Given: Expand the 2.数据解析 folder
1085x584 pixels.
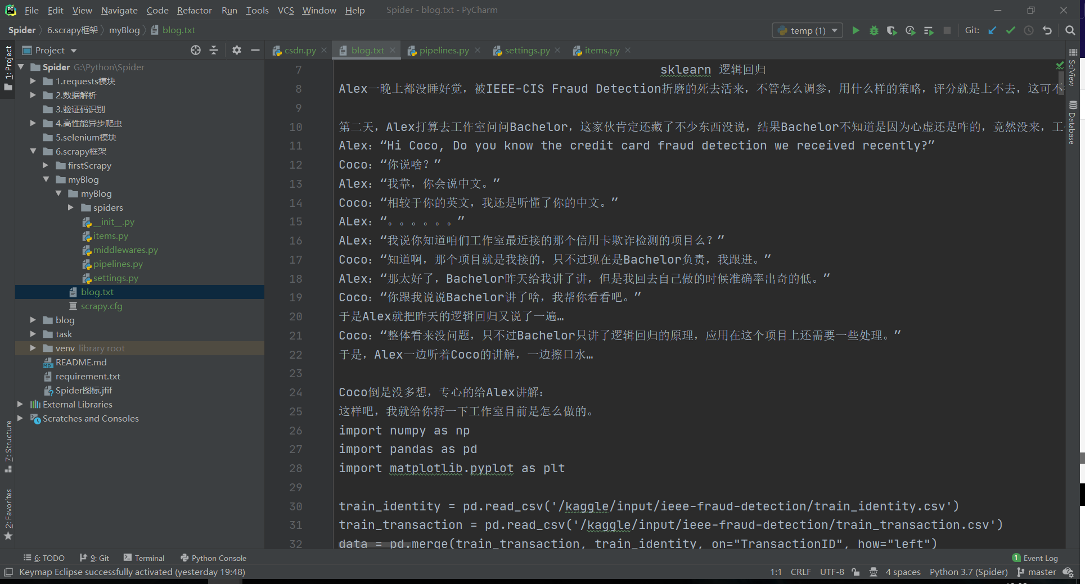Looking at the screenshot, I should point(33,95).
